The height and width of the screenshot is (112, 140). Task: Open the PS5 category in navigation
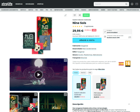[37, 10]
